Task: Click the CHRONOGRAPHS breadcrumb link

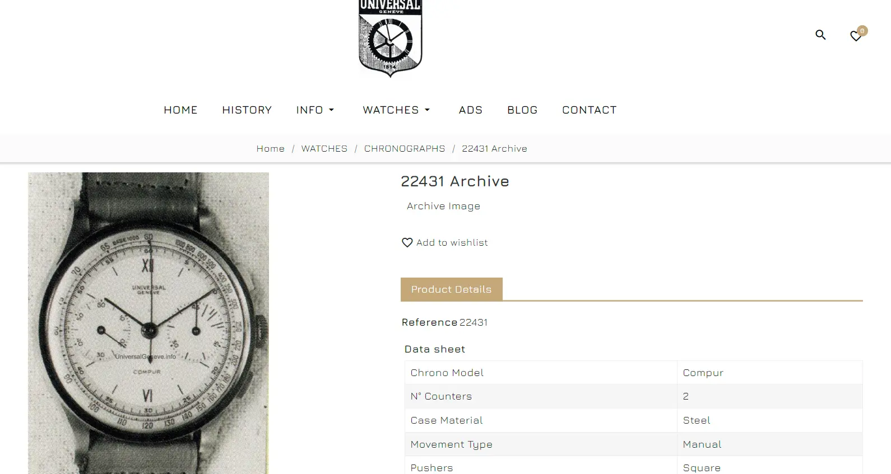Action: point(405,149)
